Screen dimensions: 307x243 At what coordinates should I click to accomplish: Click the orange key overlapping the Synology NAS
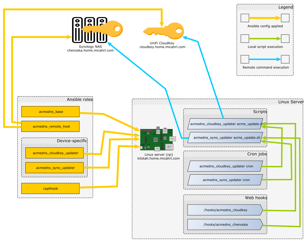click(x=108, y=29)
